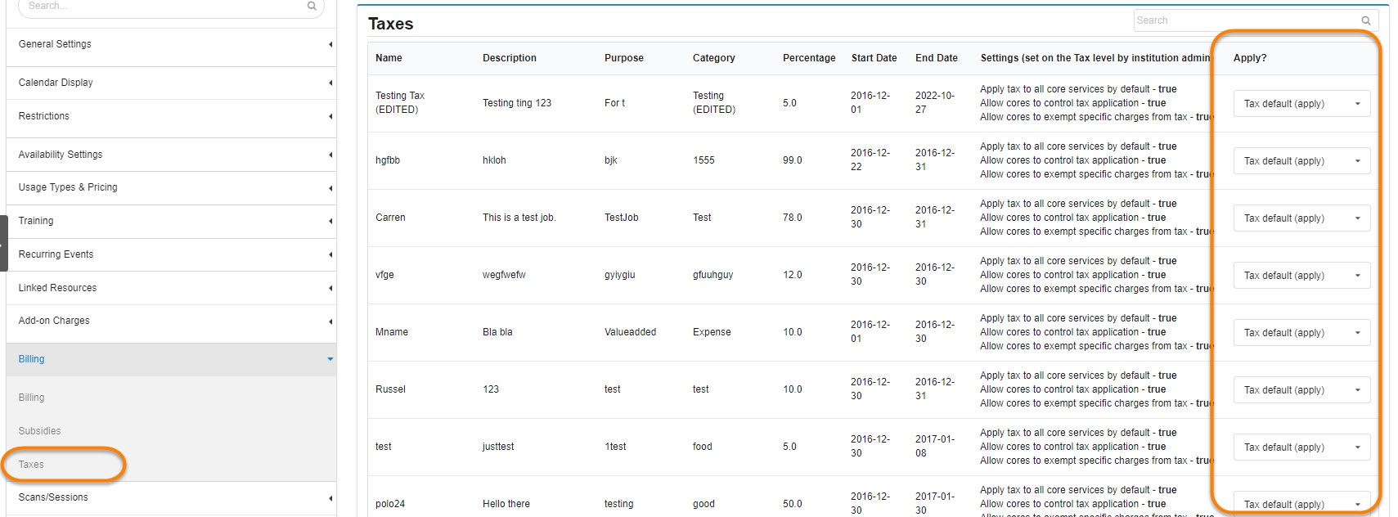
Task: Select Subsidies in the Billing submenu
Action: (x=40, y=431)
